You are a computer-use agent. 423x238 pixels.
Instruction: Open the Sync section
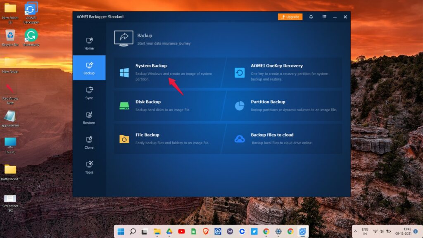(89, 93)
